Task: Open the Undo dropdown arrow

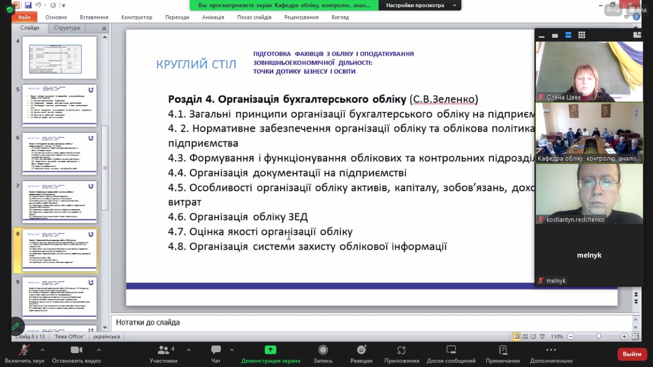Action: [45, 5]
